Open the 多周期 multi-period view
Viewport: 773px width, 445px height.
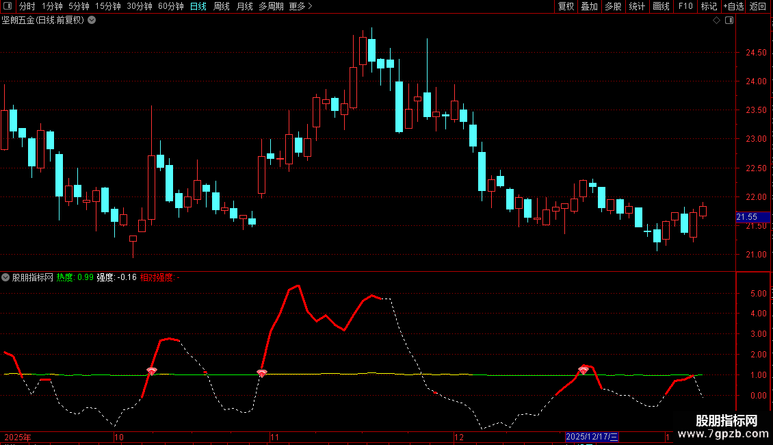click(271, 6)
